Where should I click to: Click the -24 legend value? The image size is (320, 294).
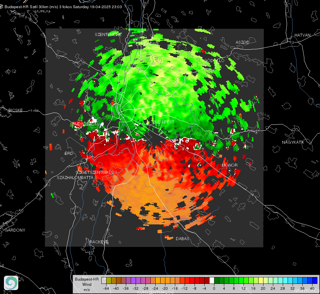[155, 288]
